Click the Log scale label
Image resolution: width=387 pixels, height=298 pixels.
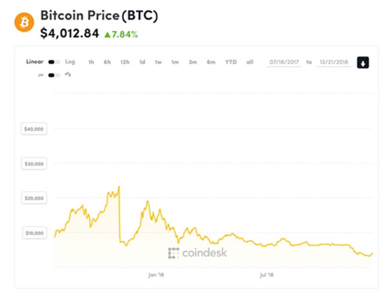70,62
